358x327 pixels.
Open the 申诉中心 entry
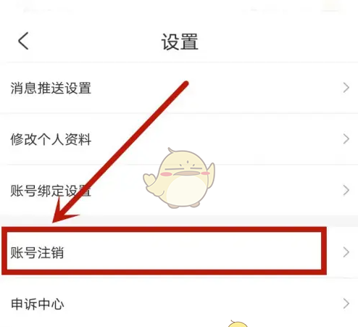point(179,304)
